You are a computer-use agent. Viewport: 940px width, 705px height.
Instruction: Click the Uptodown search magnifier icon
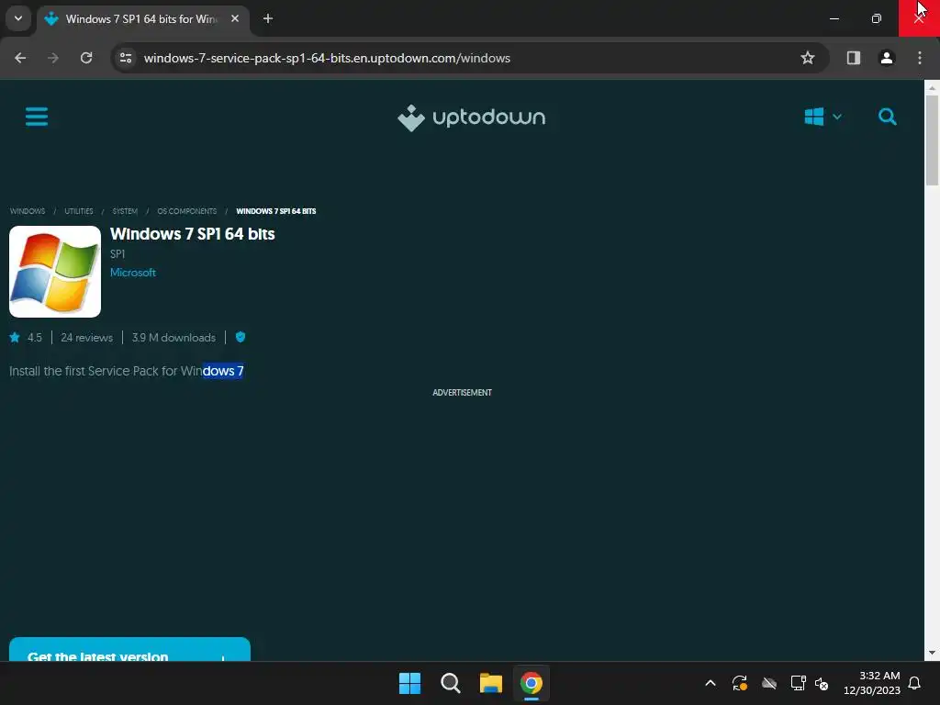[888, 117]
